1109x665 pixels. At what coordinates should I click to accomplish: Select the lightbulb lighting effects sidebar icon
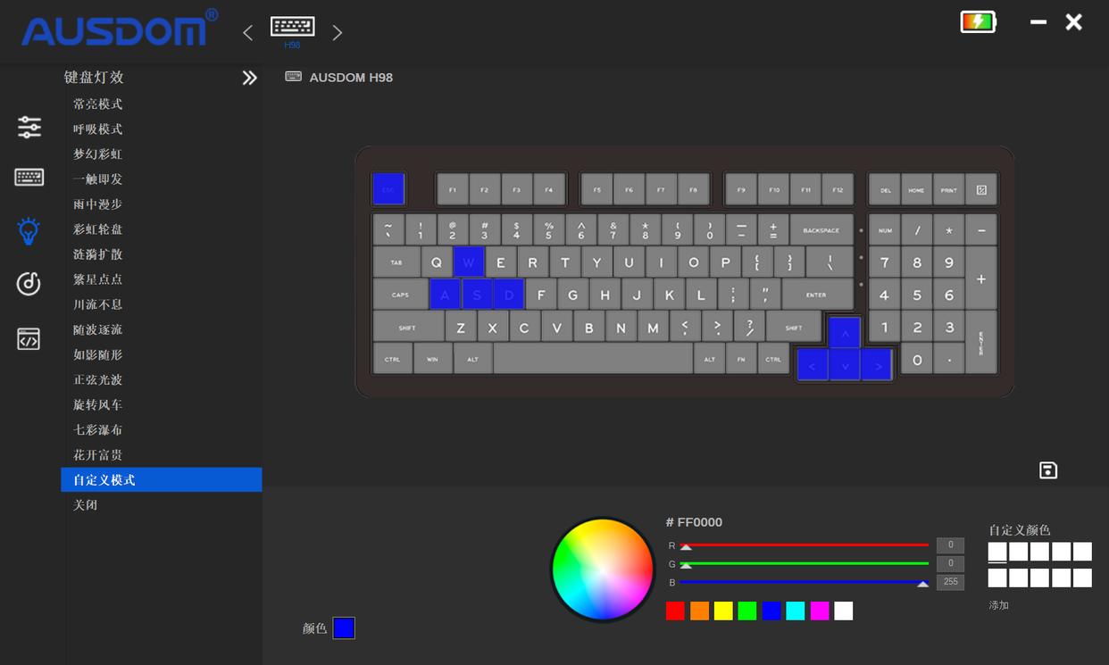click(x=29, y=230)
